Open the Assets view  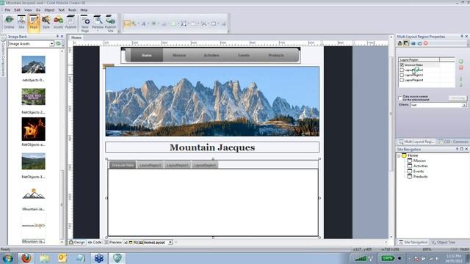click(x=59, y=23)
